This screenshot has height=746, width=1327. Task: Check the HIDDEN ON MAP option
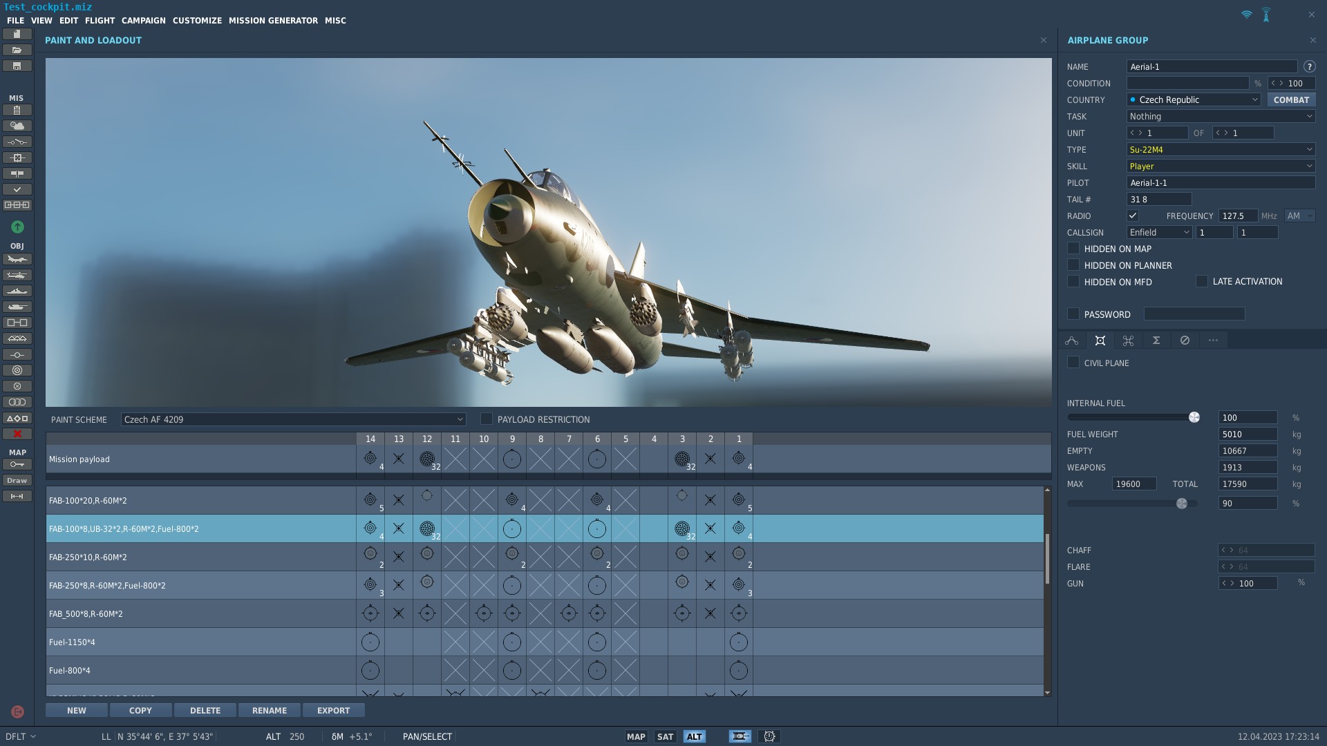point(1073,249)
